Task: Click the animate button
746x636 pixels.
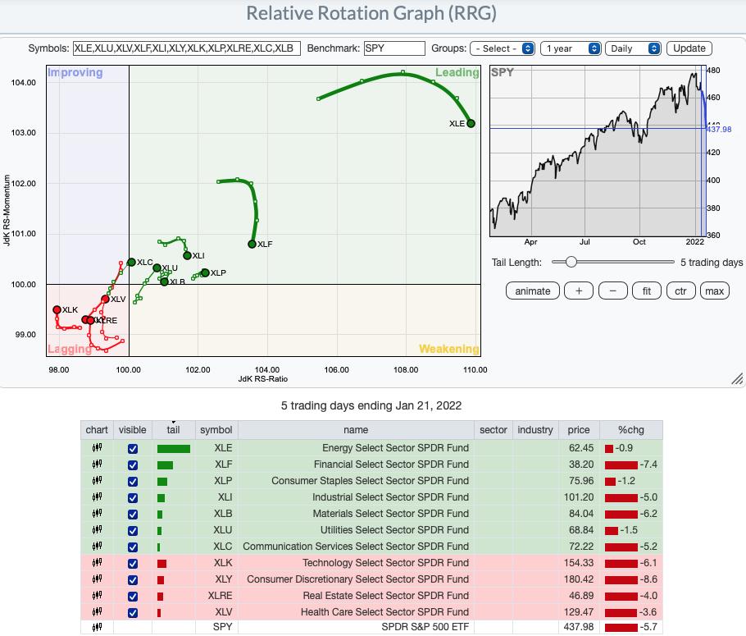Action: coord(532,291)
